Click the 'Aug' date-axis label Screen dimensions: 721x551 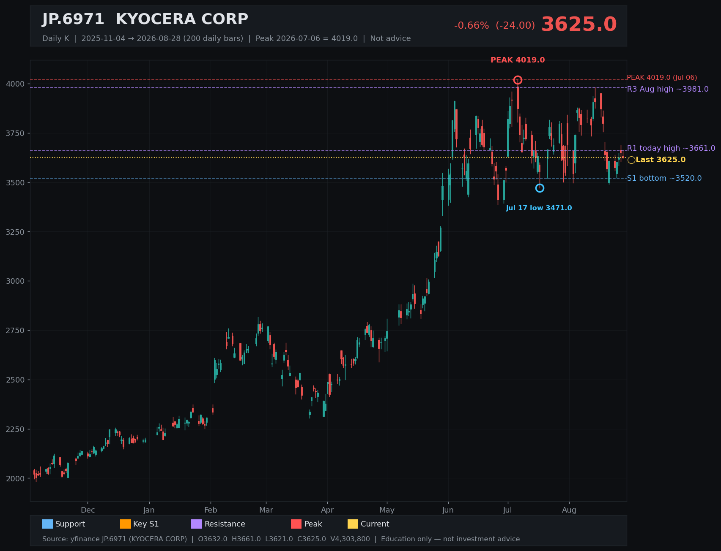click(569, 510)
